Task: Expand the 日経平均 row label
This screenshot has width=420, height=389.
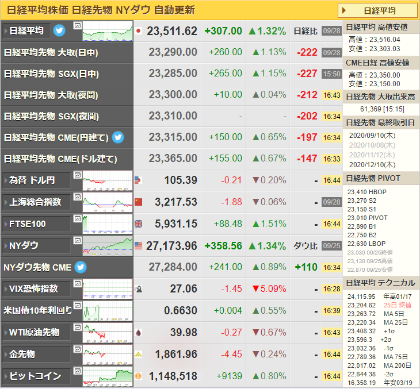Action: click(26, 31)
